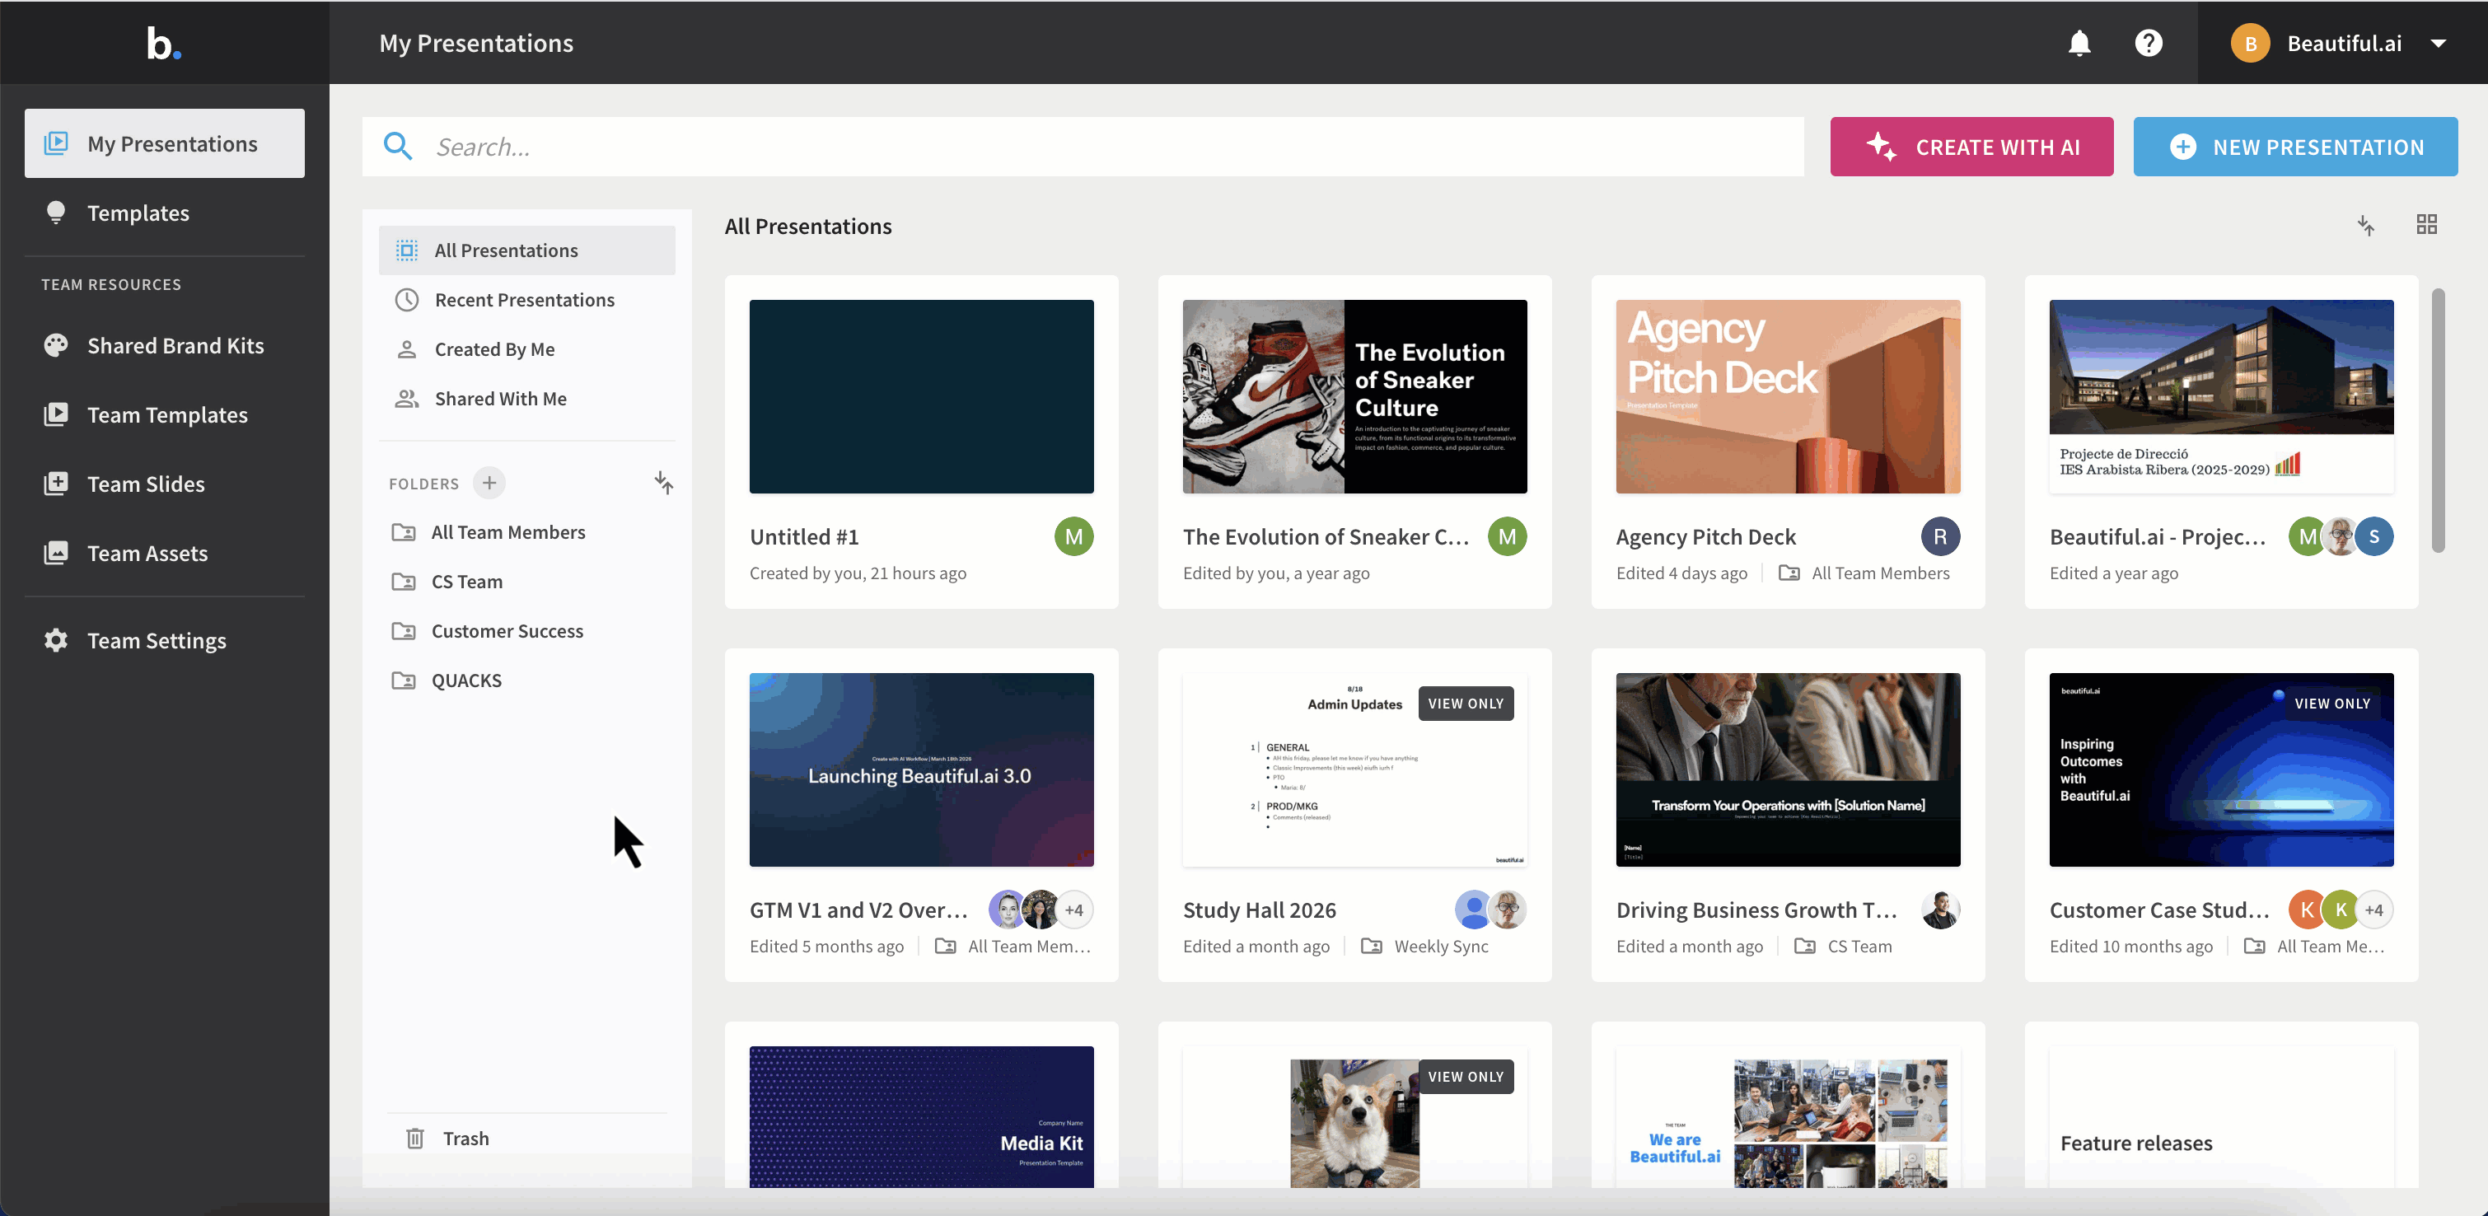The width and height of the screenshot is (2488, 1216).
Task: Click the R avatar on Agency Pitch Deck
Action: (1940, 537)
